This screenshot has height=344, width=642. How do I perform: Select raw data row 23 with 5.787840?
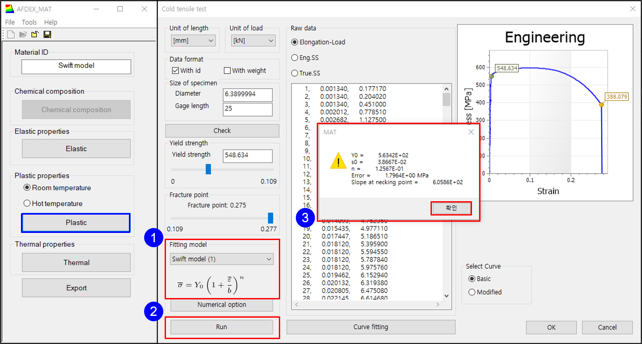(x=344, y=259)
